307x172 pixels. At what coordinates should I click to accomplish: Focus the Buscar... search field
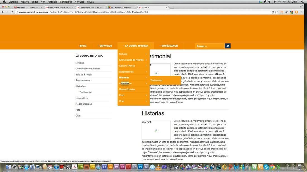coord(210,46)
